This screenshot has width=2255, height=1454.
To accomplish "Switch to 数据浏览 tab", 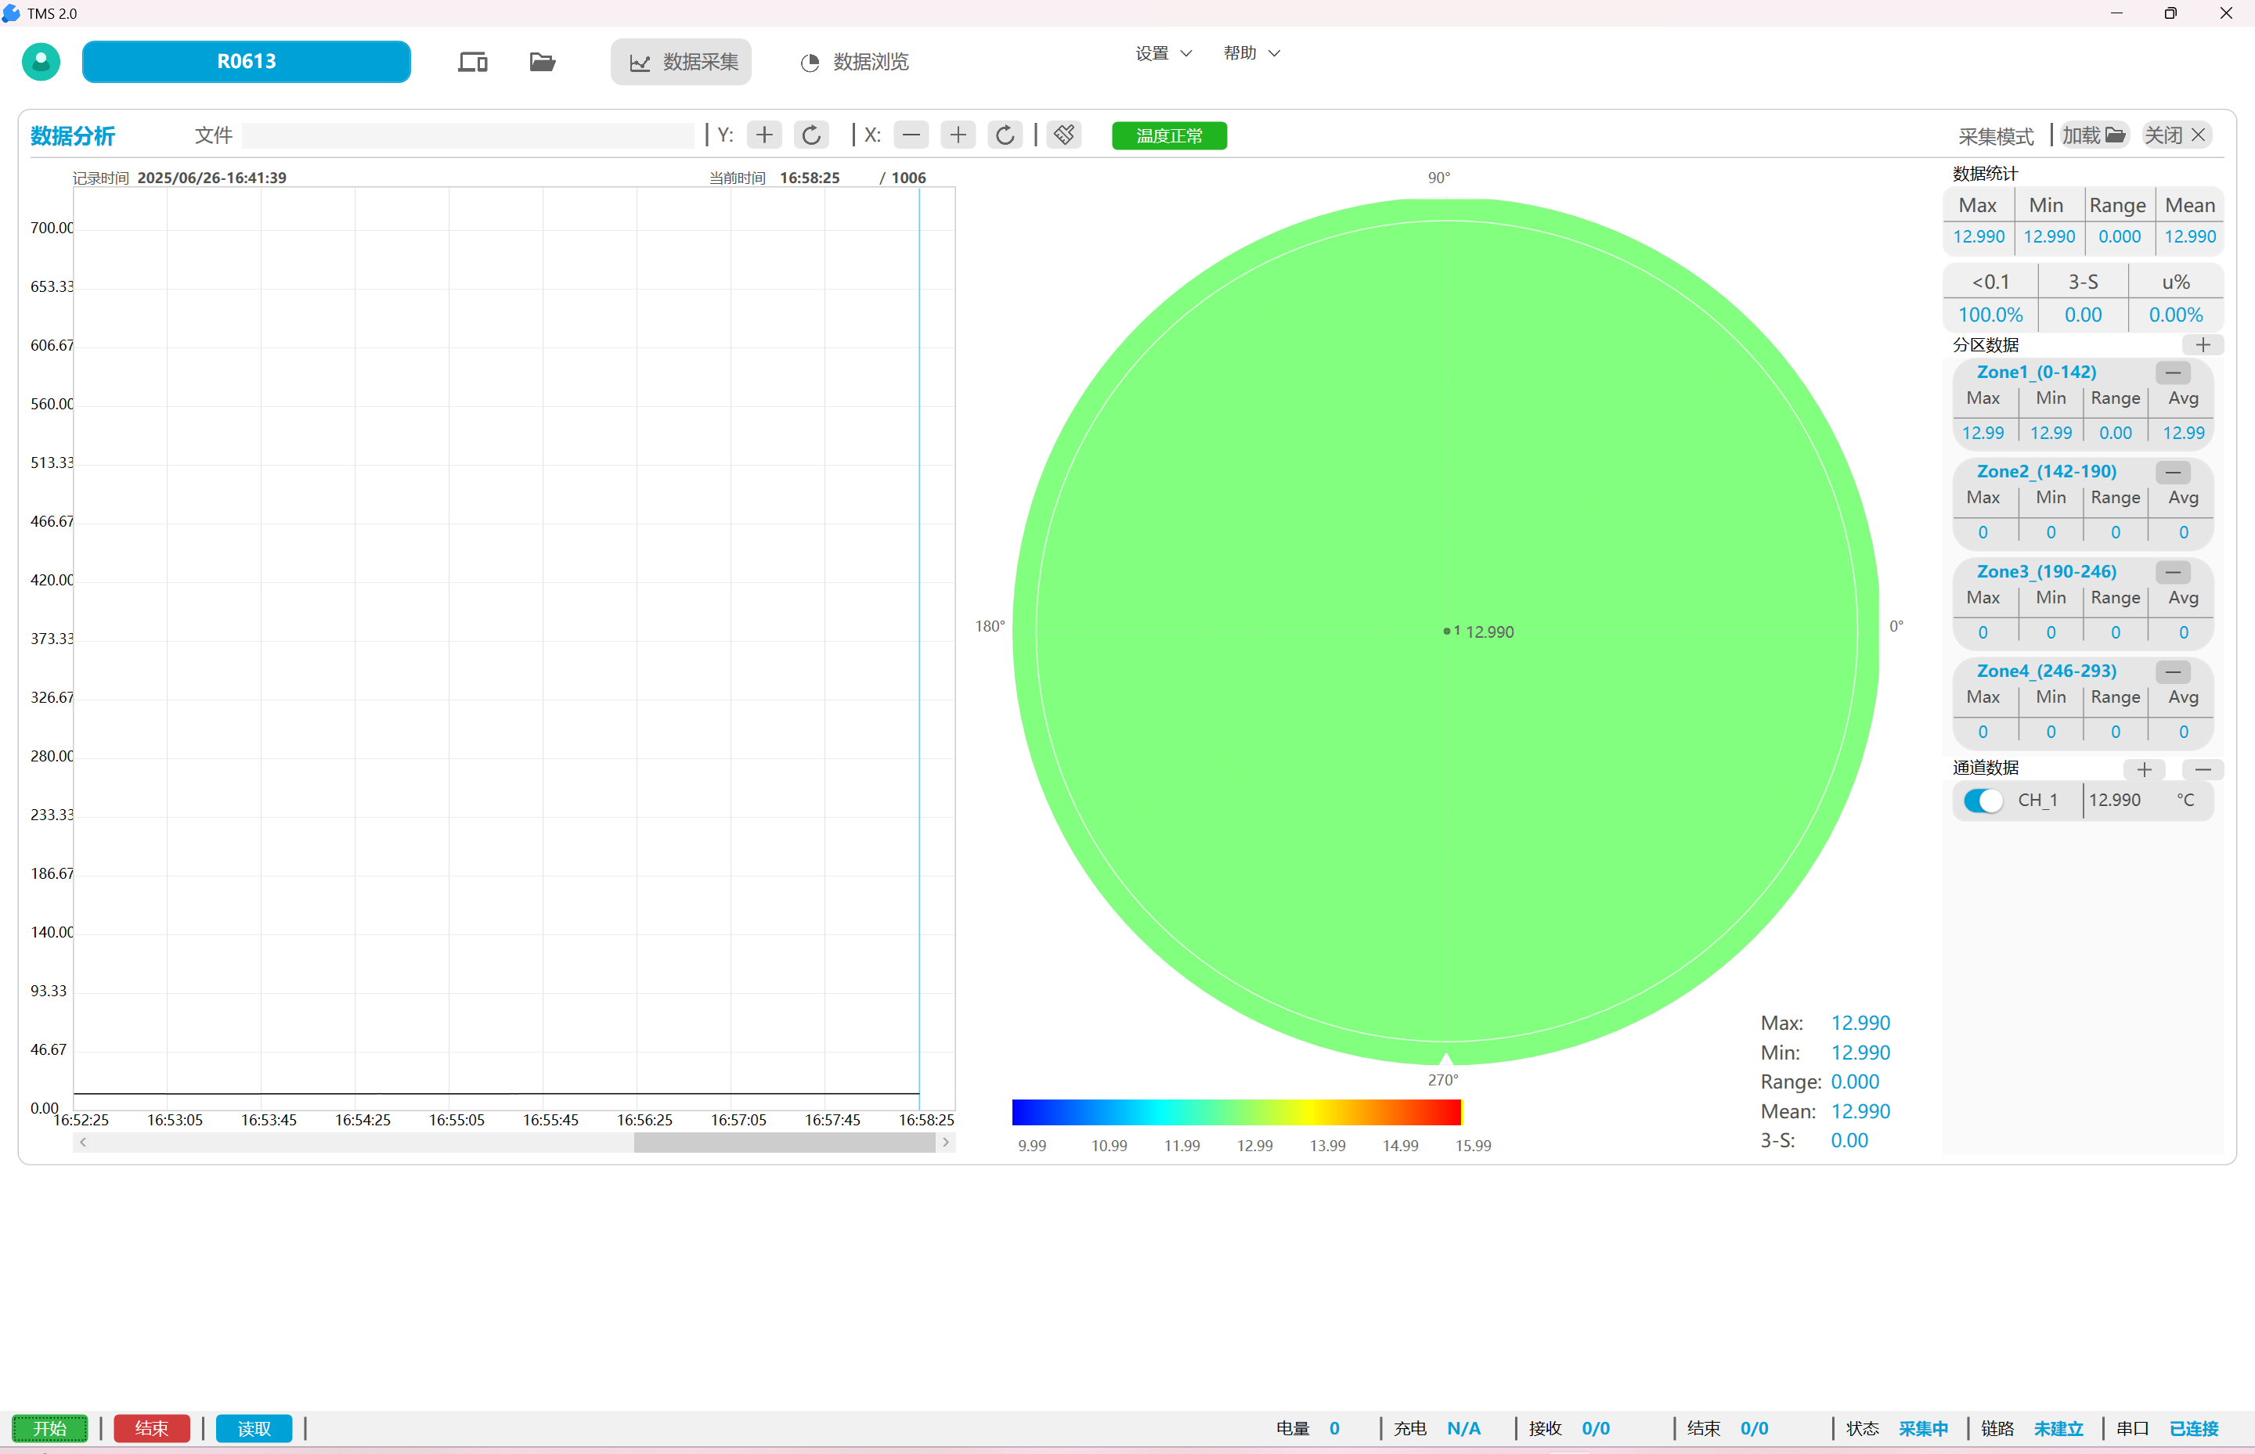I will (855, 63).
